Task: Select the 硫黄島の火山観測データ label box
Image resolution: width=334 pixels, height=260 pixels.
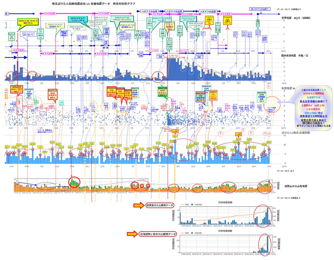Action: 159,205
